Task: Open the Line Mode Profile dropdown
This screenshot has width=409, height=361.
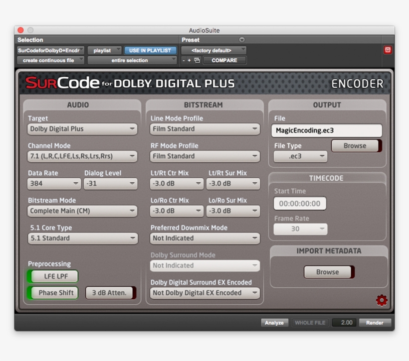Action: coord(205,129)
